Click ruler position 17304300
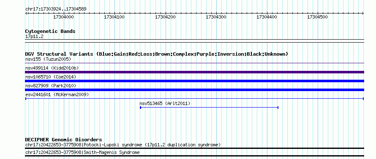The width and height of the screenshot is (376, 159). tap(216, 17)
